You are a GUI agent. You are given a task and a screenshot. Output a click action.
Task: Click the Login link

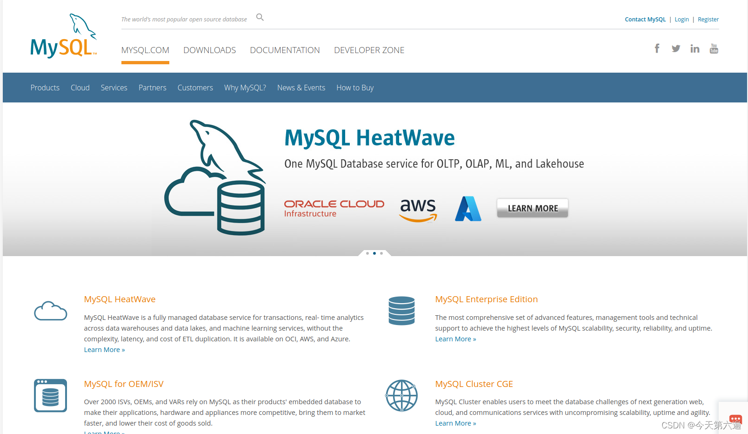pyautogui.click(x=682, y=20)
